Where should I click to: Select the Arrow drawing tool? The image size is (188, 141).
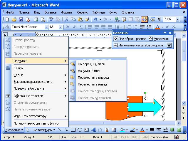(x=66, y=130)
